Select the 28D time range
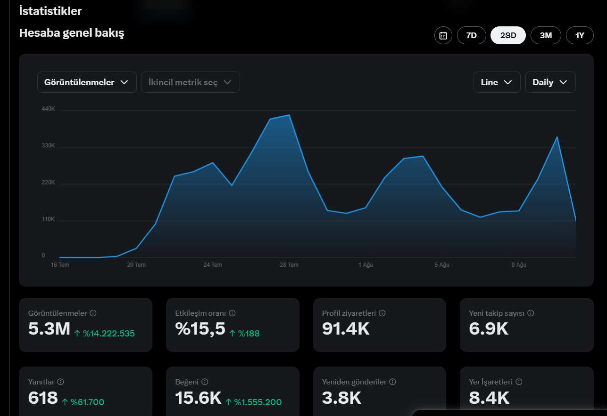 [x=508, y=35]
